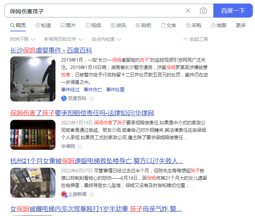Expand the 时间不限 filter dropdown

click(23, 39)
